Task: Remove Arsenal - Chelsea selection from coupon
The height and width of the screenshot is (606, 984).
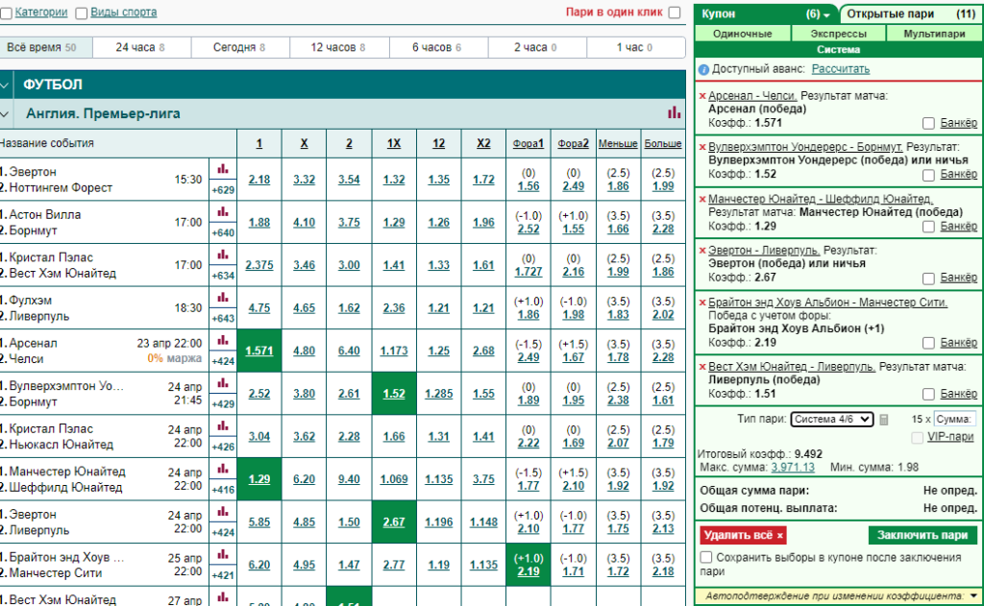Action: pos(702,96)
